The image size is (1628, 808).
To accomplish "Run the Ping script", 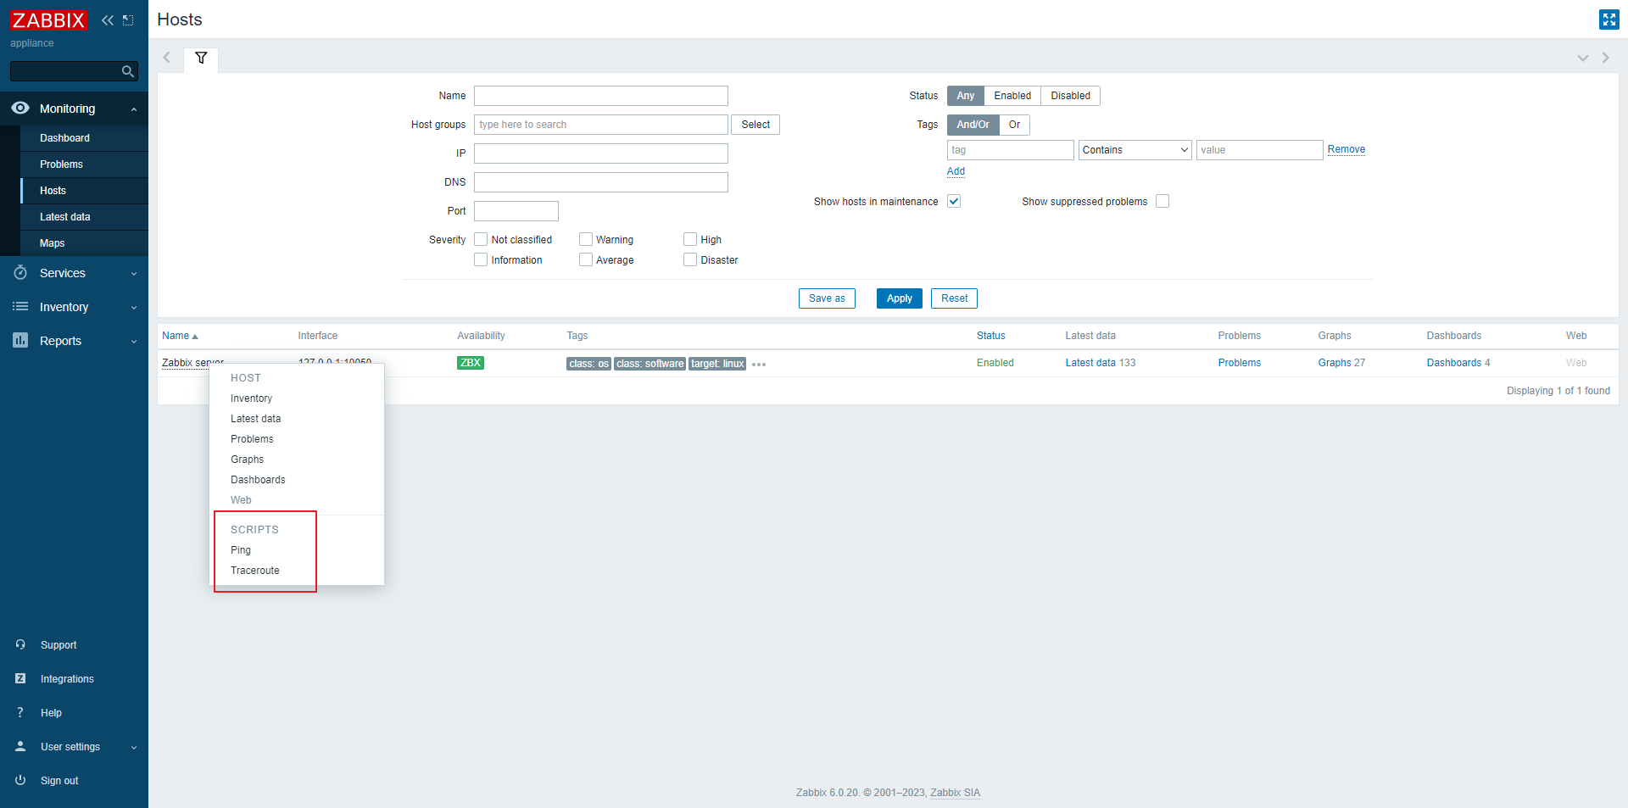I will point(297,550).
